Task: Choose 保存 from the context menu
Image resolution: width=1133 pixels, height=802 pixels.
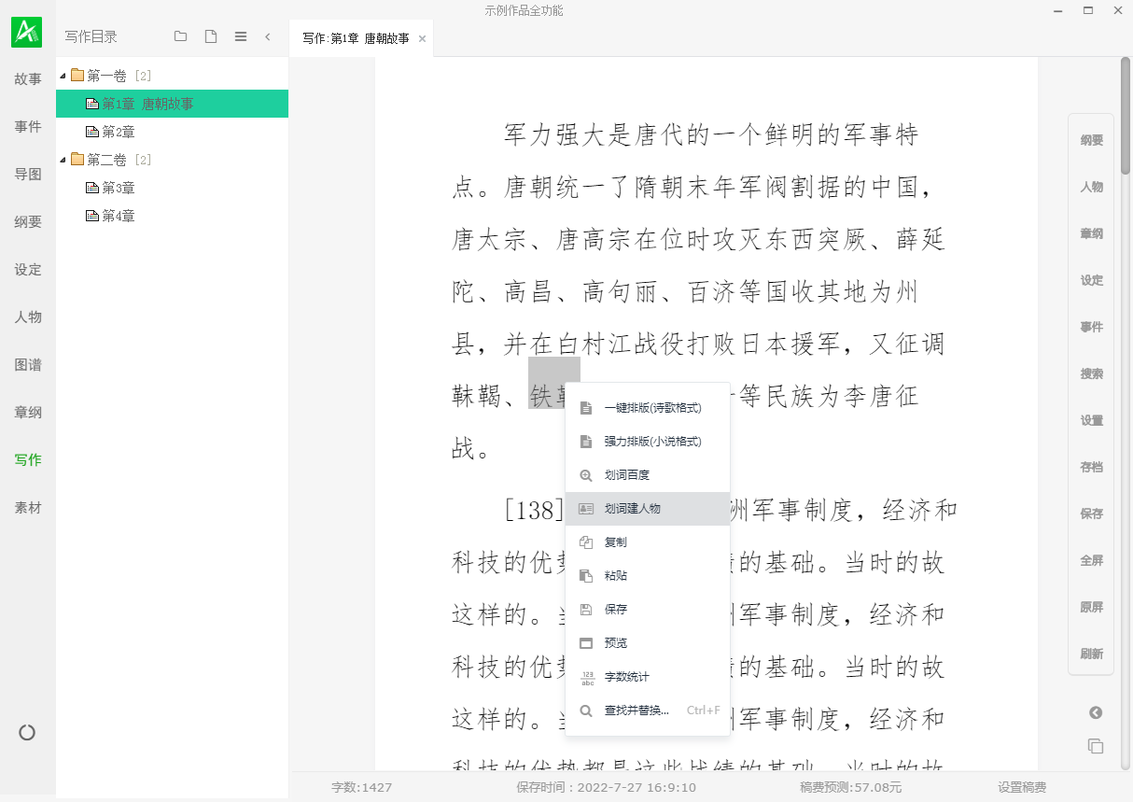Action: coord(648,610)
